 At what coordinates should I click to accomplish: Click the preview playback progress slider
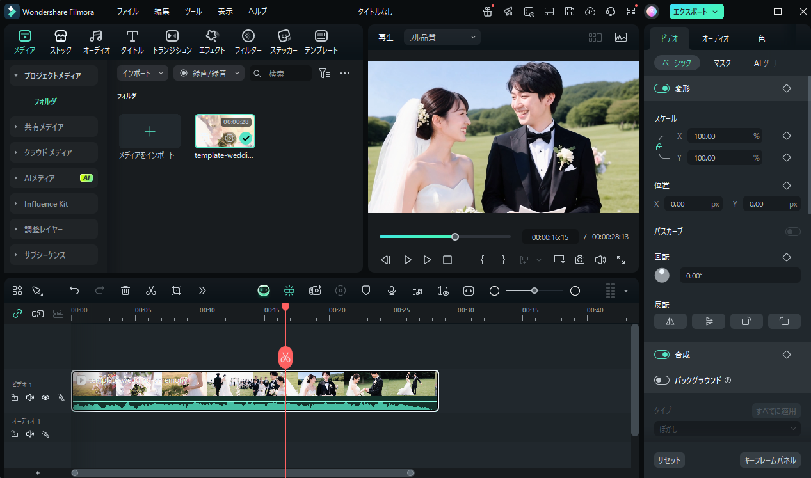click(445, 237)
